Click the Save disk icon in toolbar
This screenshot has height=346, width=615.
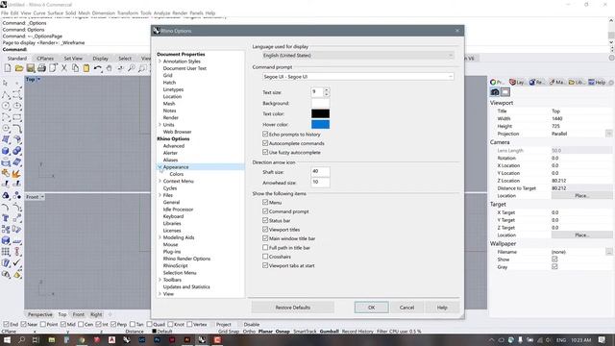[x=30, y=68]
